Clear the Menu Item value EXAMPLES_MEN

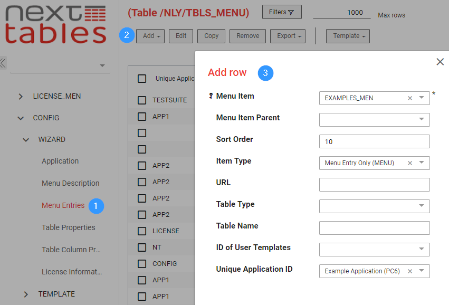point(410,98)
